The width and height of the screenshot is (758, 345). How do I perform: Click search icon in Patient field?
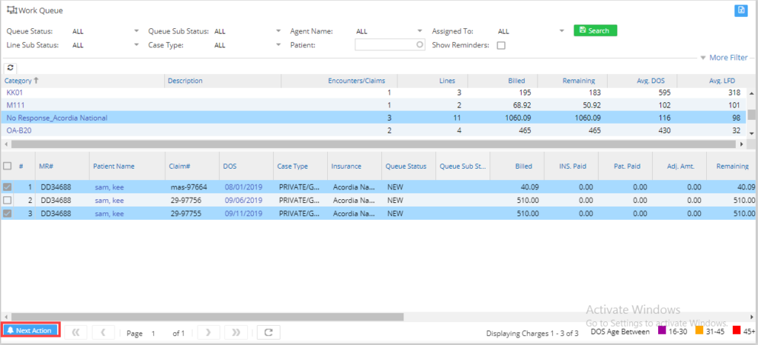[x=420, y=45]
